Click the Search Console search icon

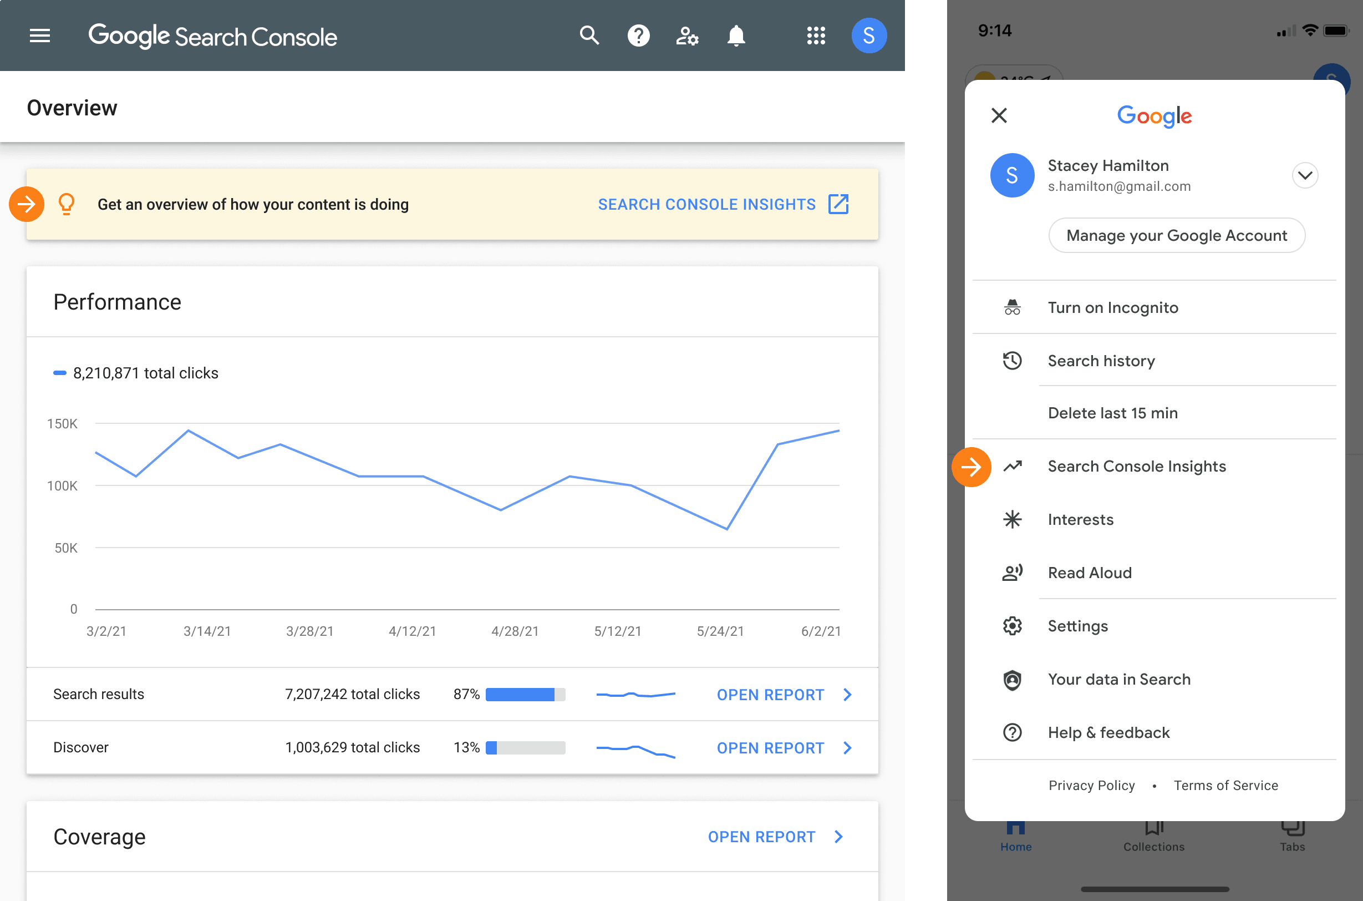[589, 35]
